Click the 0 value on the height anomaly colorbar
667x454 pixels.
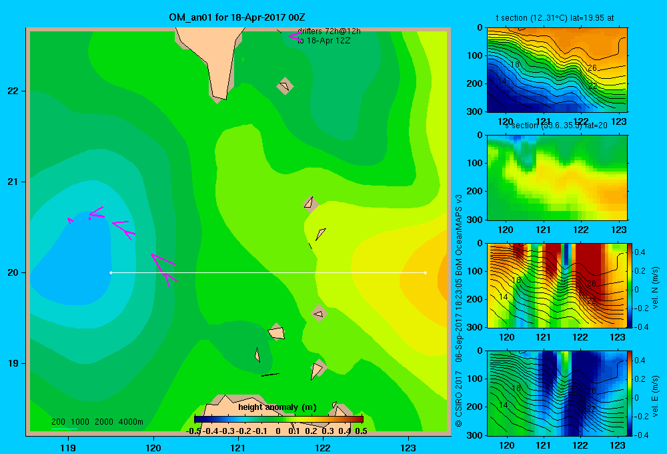click(x=277, y=431)
